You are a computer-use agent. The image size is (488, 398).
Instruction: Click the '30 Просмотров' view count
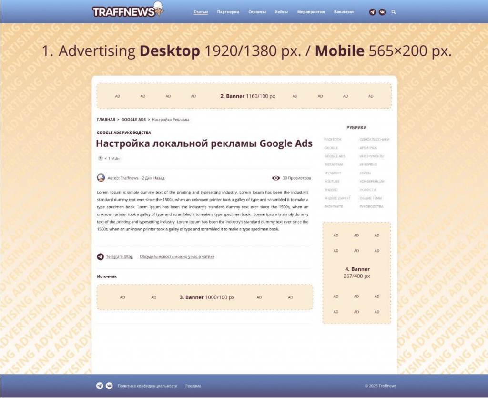click(x=297, y=178)
